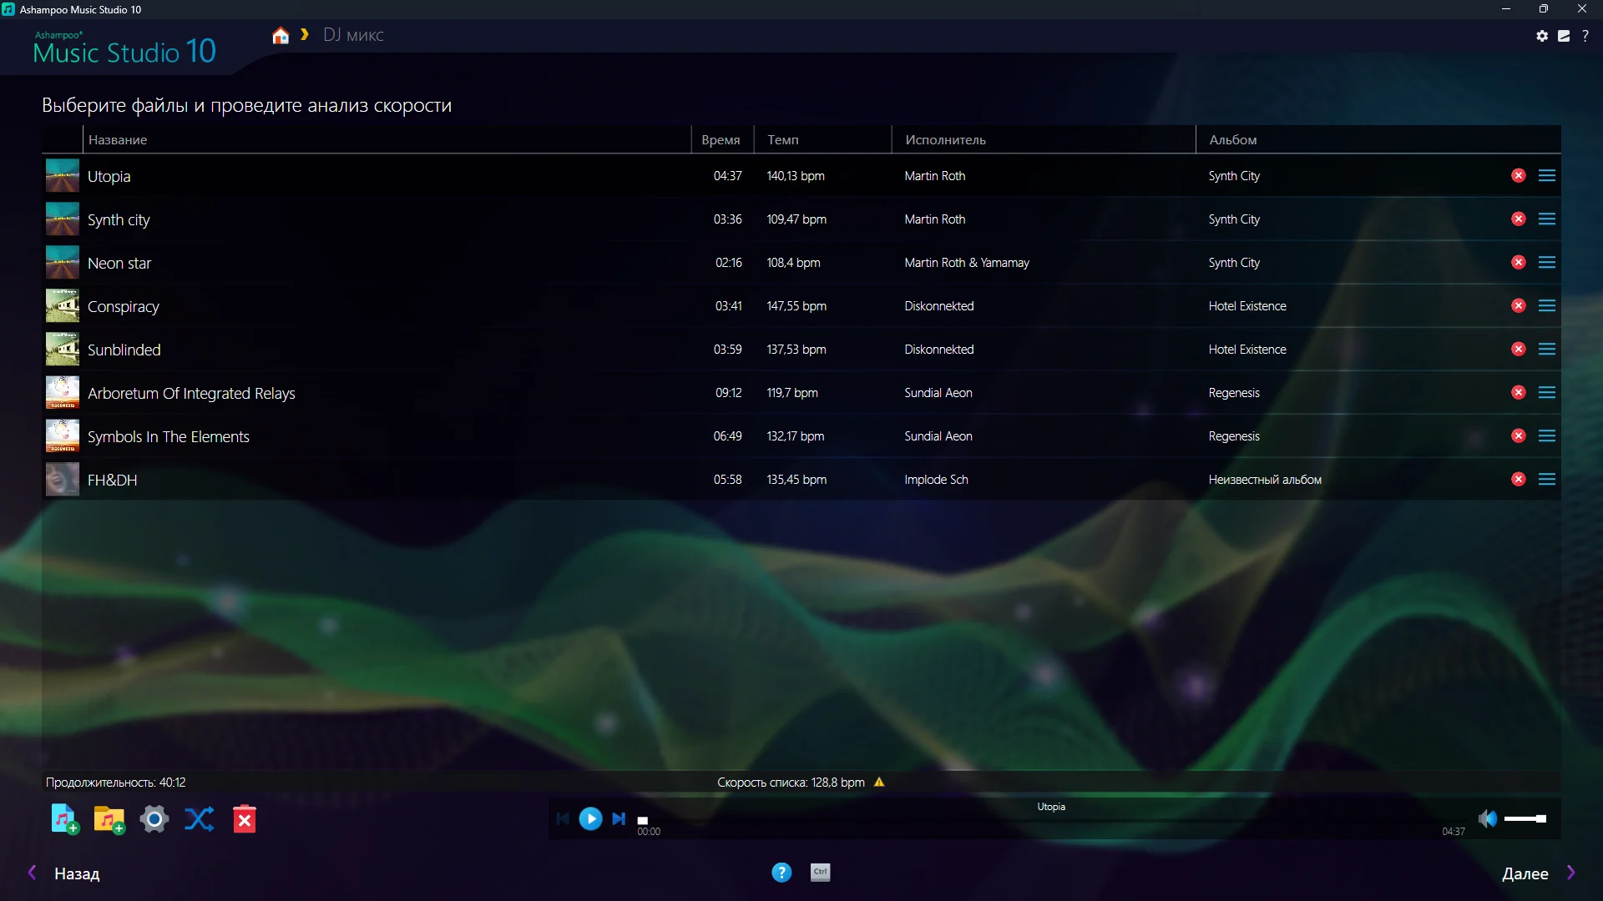1603x901 pixels.
Task: Click the blue help question mark
Action: [x=781, y=873]
